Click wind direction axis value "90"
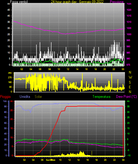Viewport: 138px width, 164px height. pos(10,87)
